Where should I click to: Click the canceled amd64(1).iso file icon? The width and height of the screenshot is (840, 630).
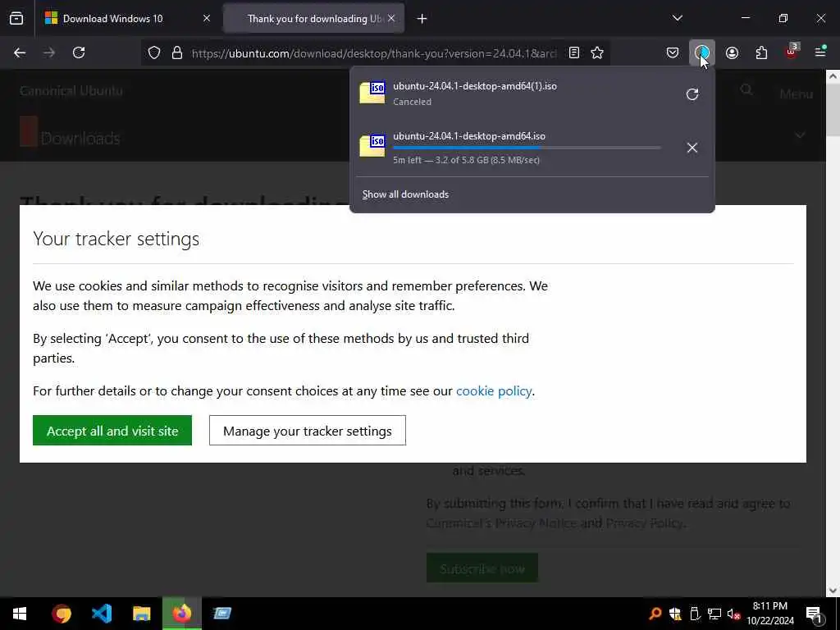(x=372, y=93)
